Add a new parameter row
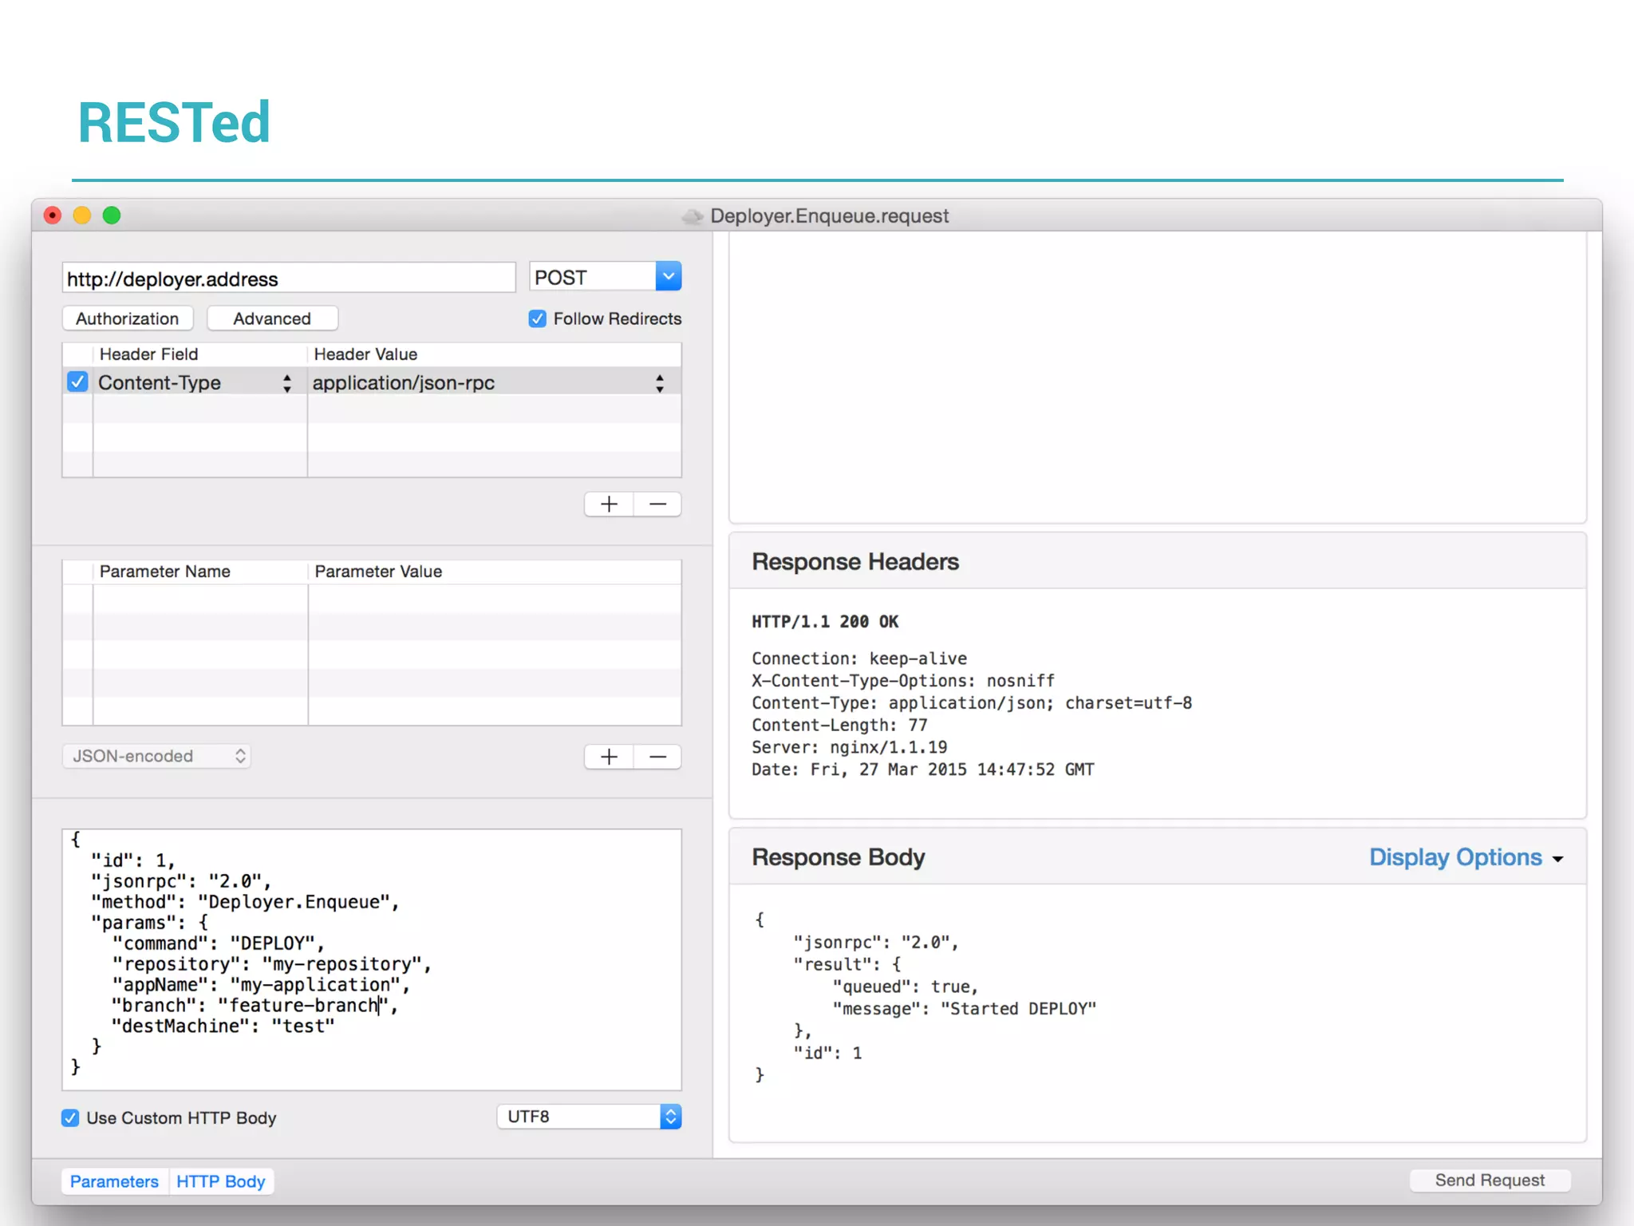The height and width of the screenshot is (1226, 1634). point(609,757)
